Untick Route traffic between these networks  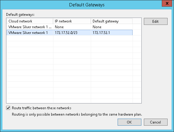[x=8, y=108]
